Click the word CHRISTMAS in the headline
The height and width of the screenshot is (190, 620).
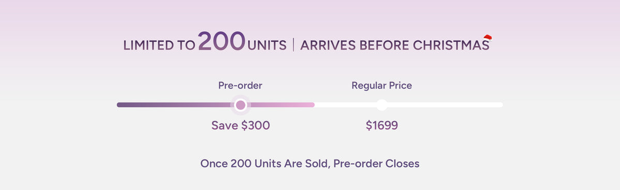tap(451, 45)
